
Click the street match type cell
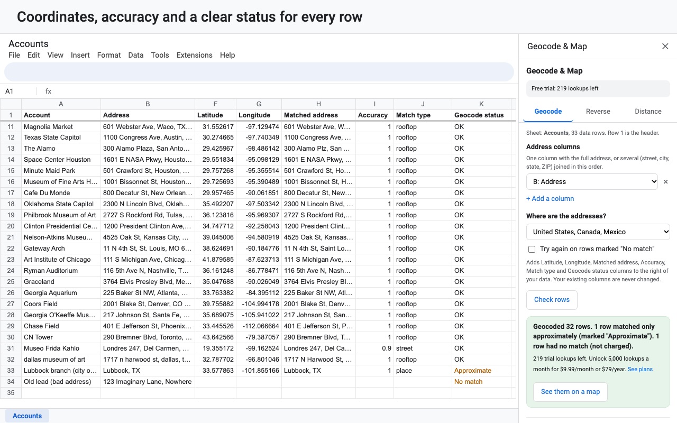click(x=423, y=348)
